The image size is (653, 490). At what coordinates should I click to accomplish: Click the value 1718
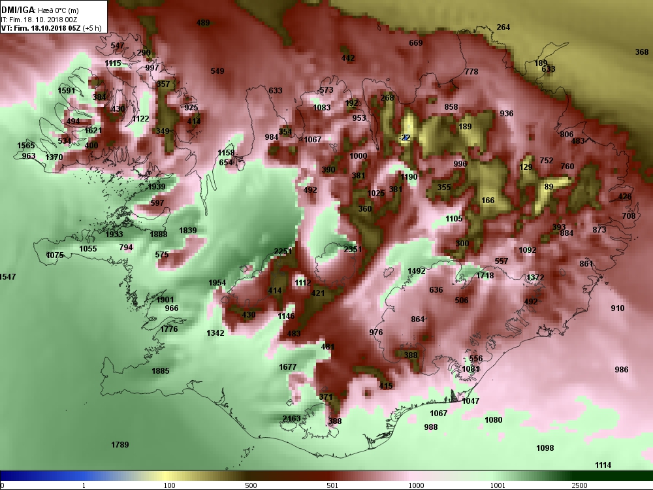coord(485,276)
